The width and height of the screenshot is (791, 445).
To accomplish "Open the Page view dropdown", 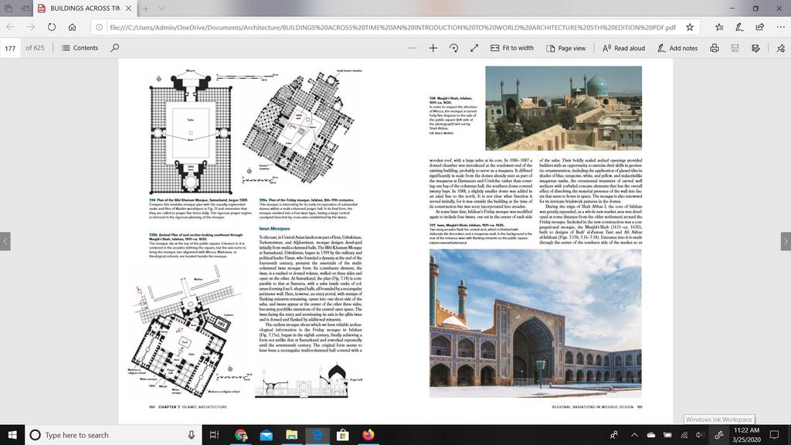I will pos(566,48).
